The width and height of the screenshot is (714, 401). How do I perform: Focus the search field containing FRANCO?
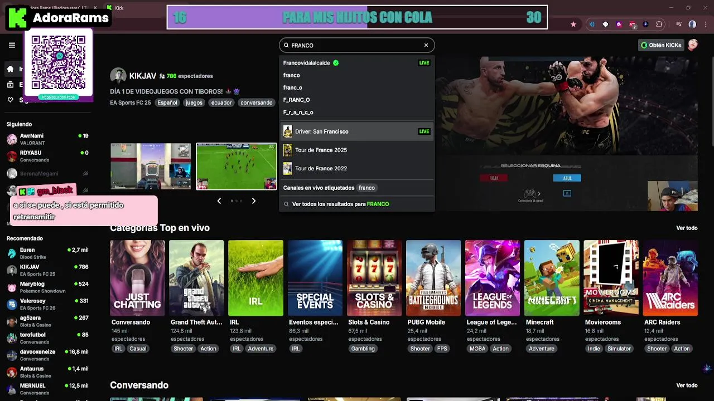(356, 45)
